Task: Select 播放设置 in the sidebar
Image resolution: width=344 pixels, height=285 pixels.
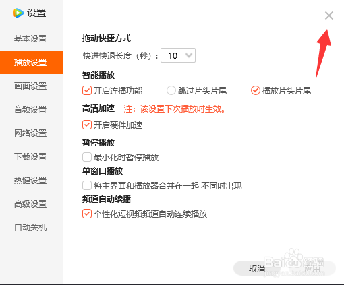Action: (x=30, y=62)
